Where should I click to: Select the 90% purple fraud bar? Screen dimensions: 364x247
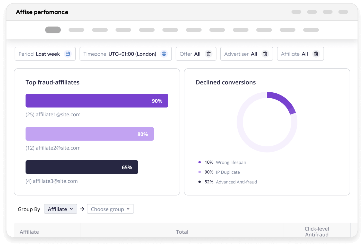point(97,101)
